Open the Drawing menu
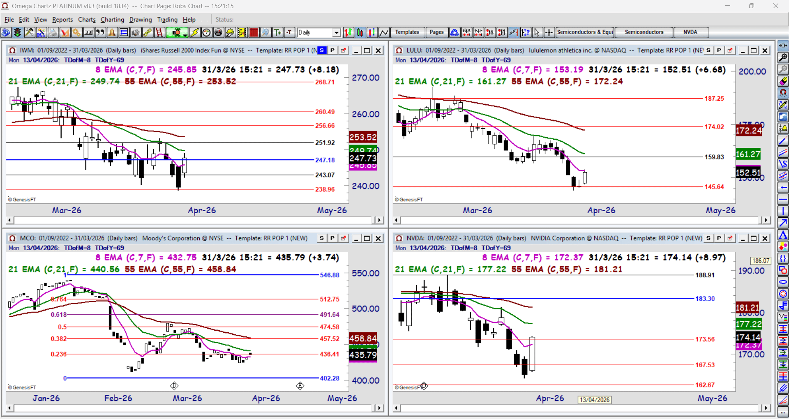This screenshot has width=789, height=419. click(x=141, y=19)
